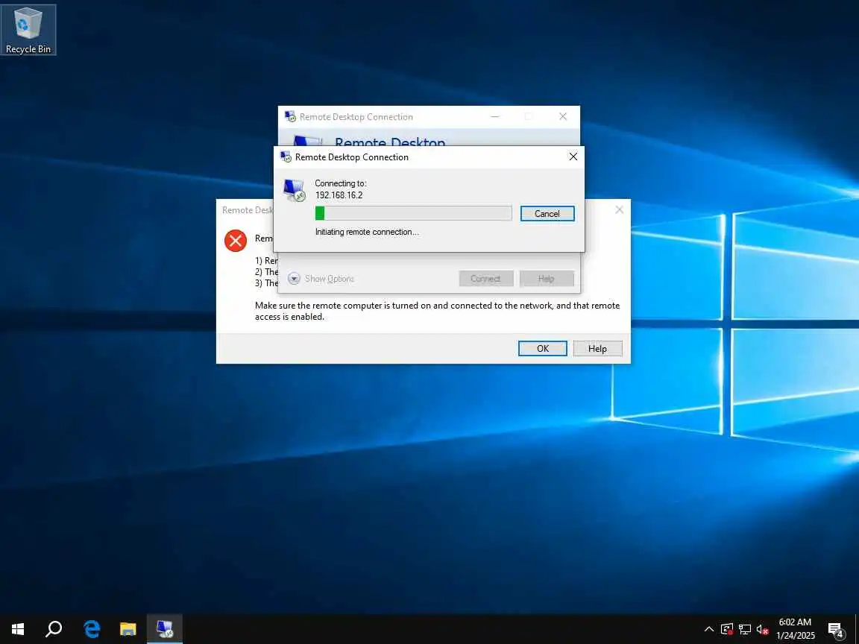Screen dimensions: 859x644
Task: Click the IP address 192.168.16.2 text
Action: pos(339,195)
